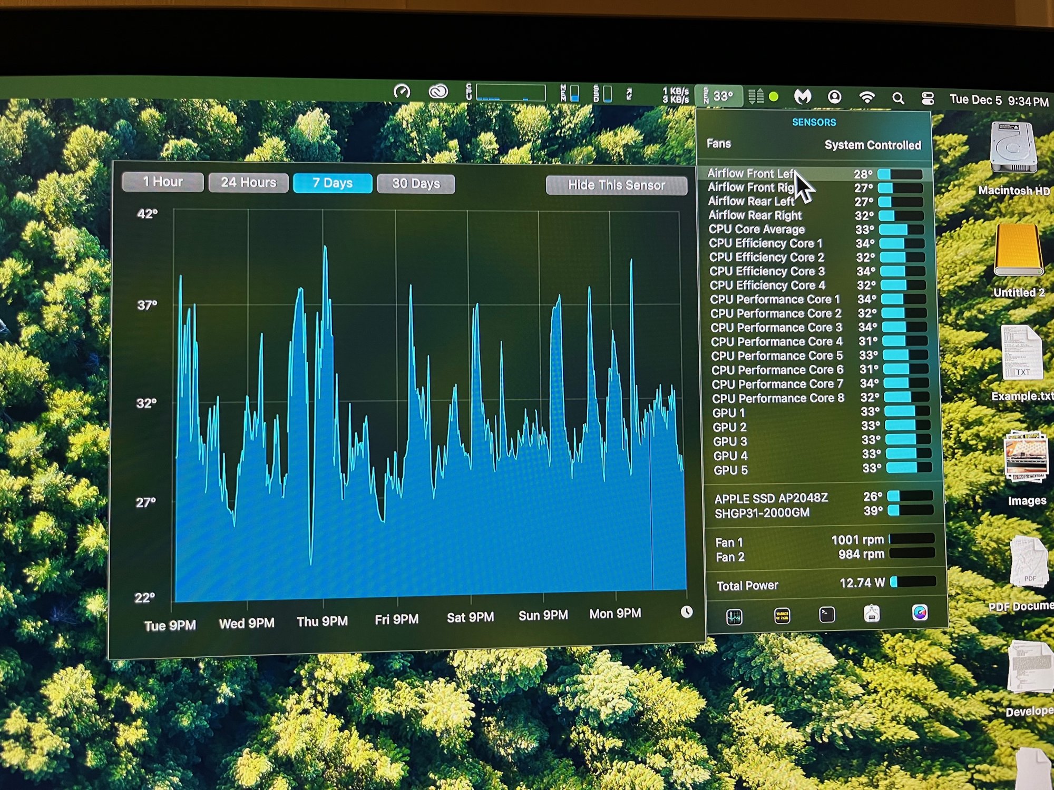Expand the network speed menu bar dropdown
The height and width of the screenshot is (790, 1054).
pyautogui.click(x=675, y=95)
